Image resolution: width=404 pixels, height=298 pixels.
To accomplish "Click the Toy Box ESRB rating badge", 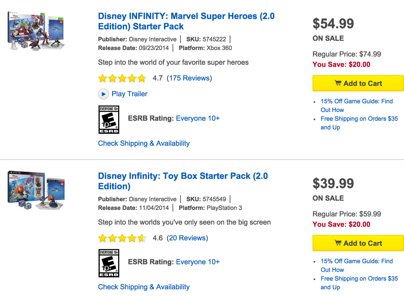I will pos(109,263).
